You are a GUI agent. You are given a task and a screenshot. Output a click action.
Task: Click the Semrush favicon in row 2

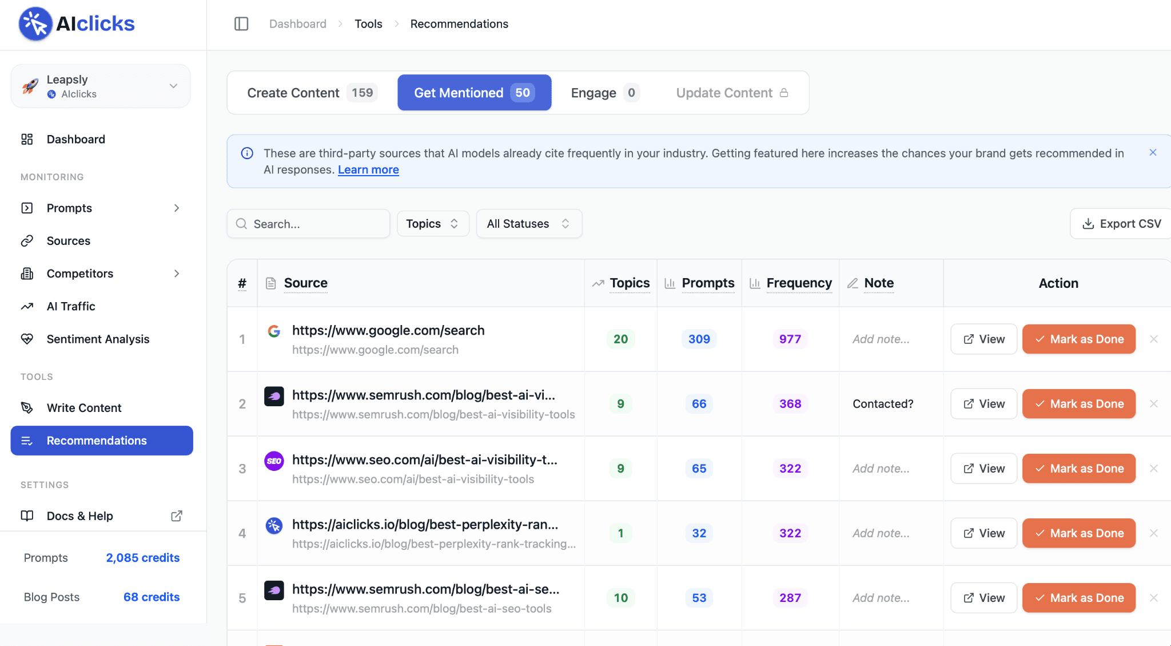click(274, 396)
